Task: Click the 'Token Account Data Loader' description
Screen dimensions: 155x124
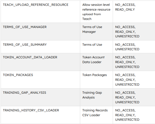Action: [x=93, y=60]
